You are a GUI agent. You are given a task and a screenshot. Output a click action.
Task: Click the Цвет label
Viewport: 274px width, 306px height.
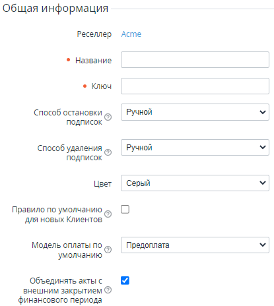102,183
